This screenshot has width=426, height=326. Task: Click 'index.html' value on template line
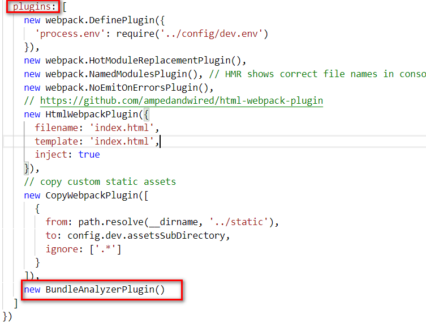click(x=122, y=141)
